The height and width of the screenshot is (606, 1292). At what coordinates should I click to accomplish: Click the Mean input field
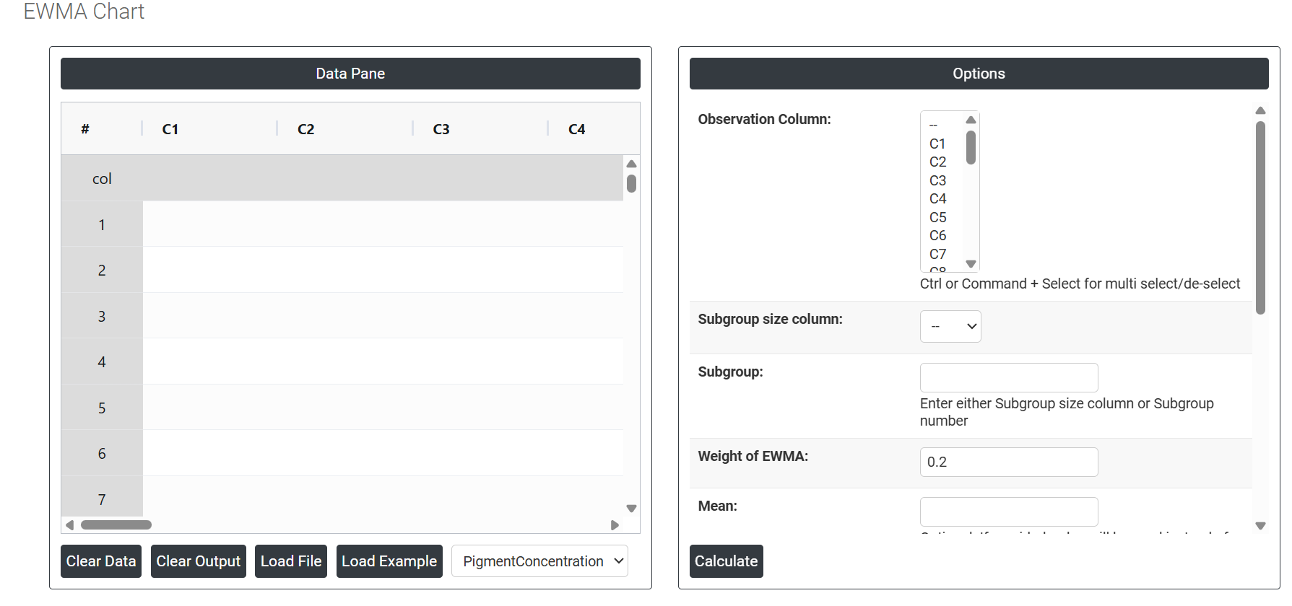coord(1008,511)
